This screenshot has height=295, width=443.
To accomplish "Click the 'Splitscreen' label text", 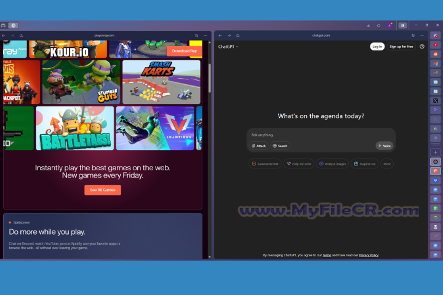I will 22,222.
